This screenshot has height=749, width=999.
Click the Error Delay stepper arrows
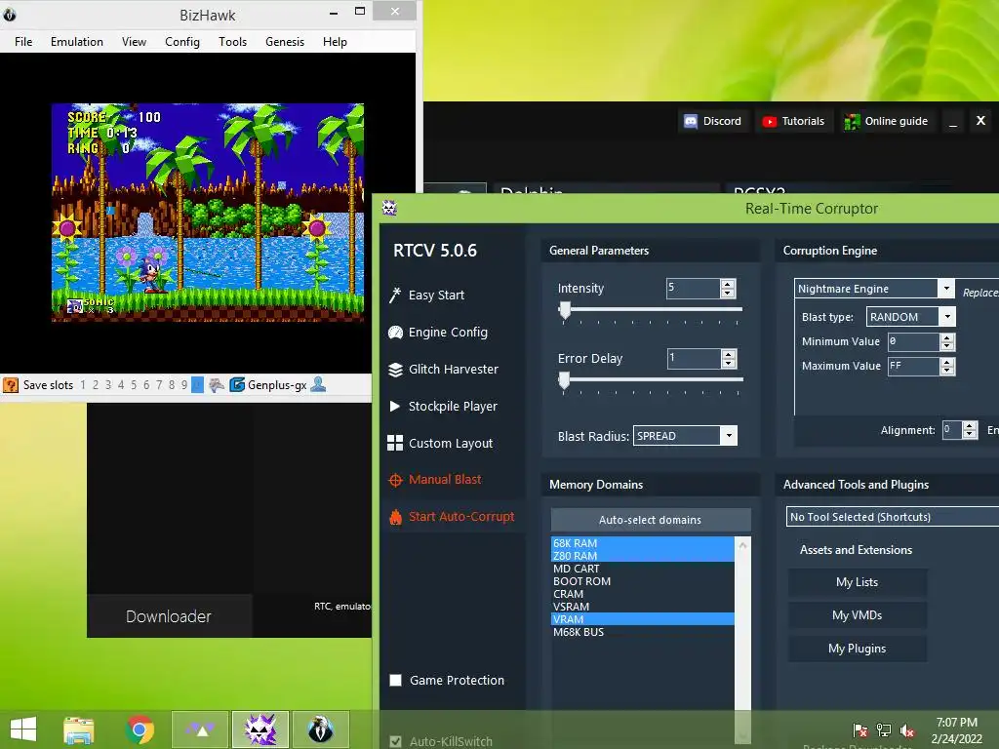[728, 359]
